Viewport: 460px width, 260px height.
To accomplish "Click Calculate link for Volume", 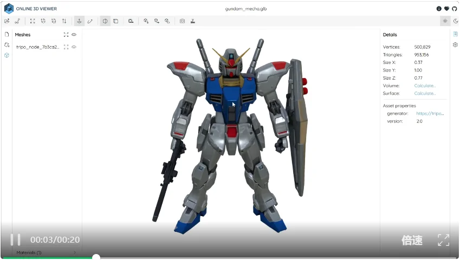I will [425, 86].
